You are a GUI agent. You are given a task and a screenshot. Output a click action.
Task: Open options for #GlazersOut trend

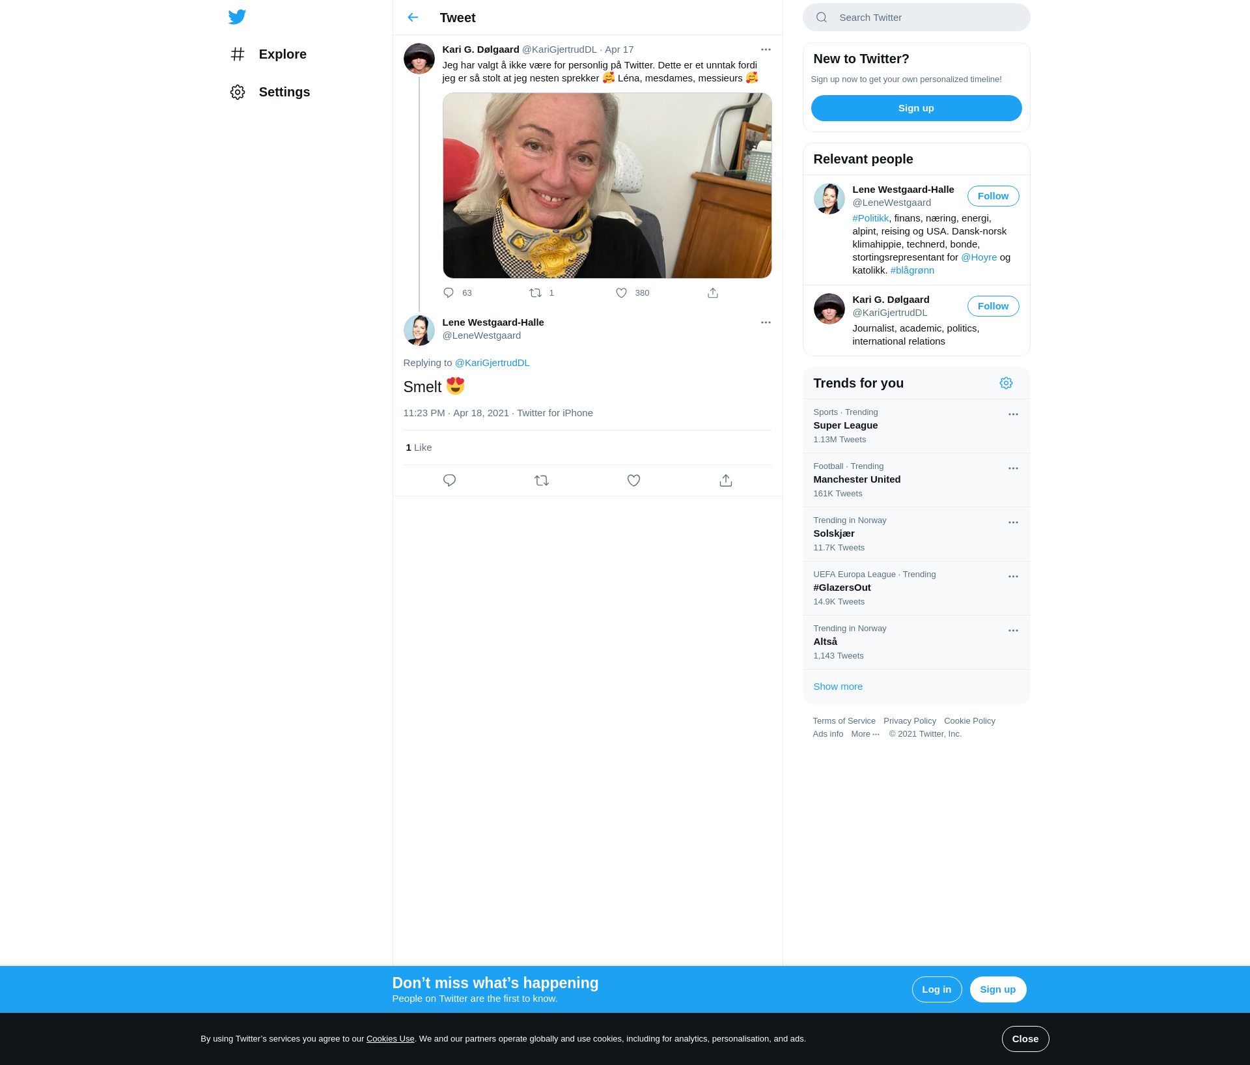[1013, 576]
